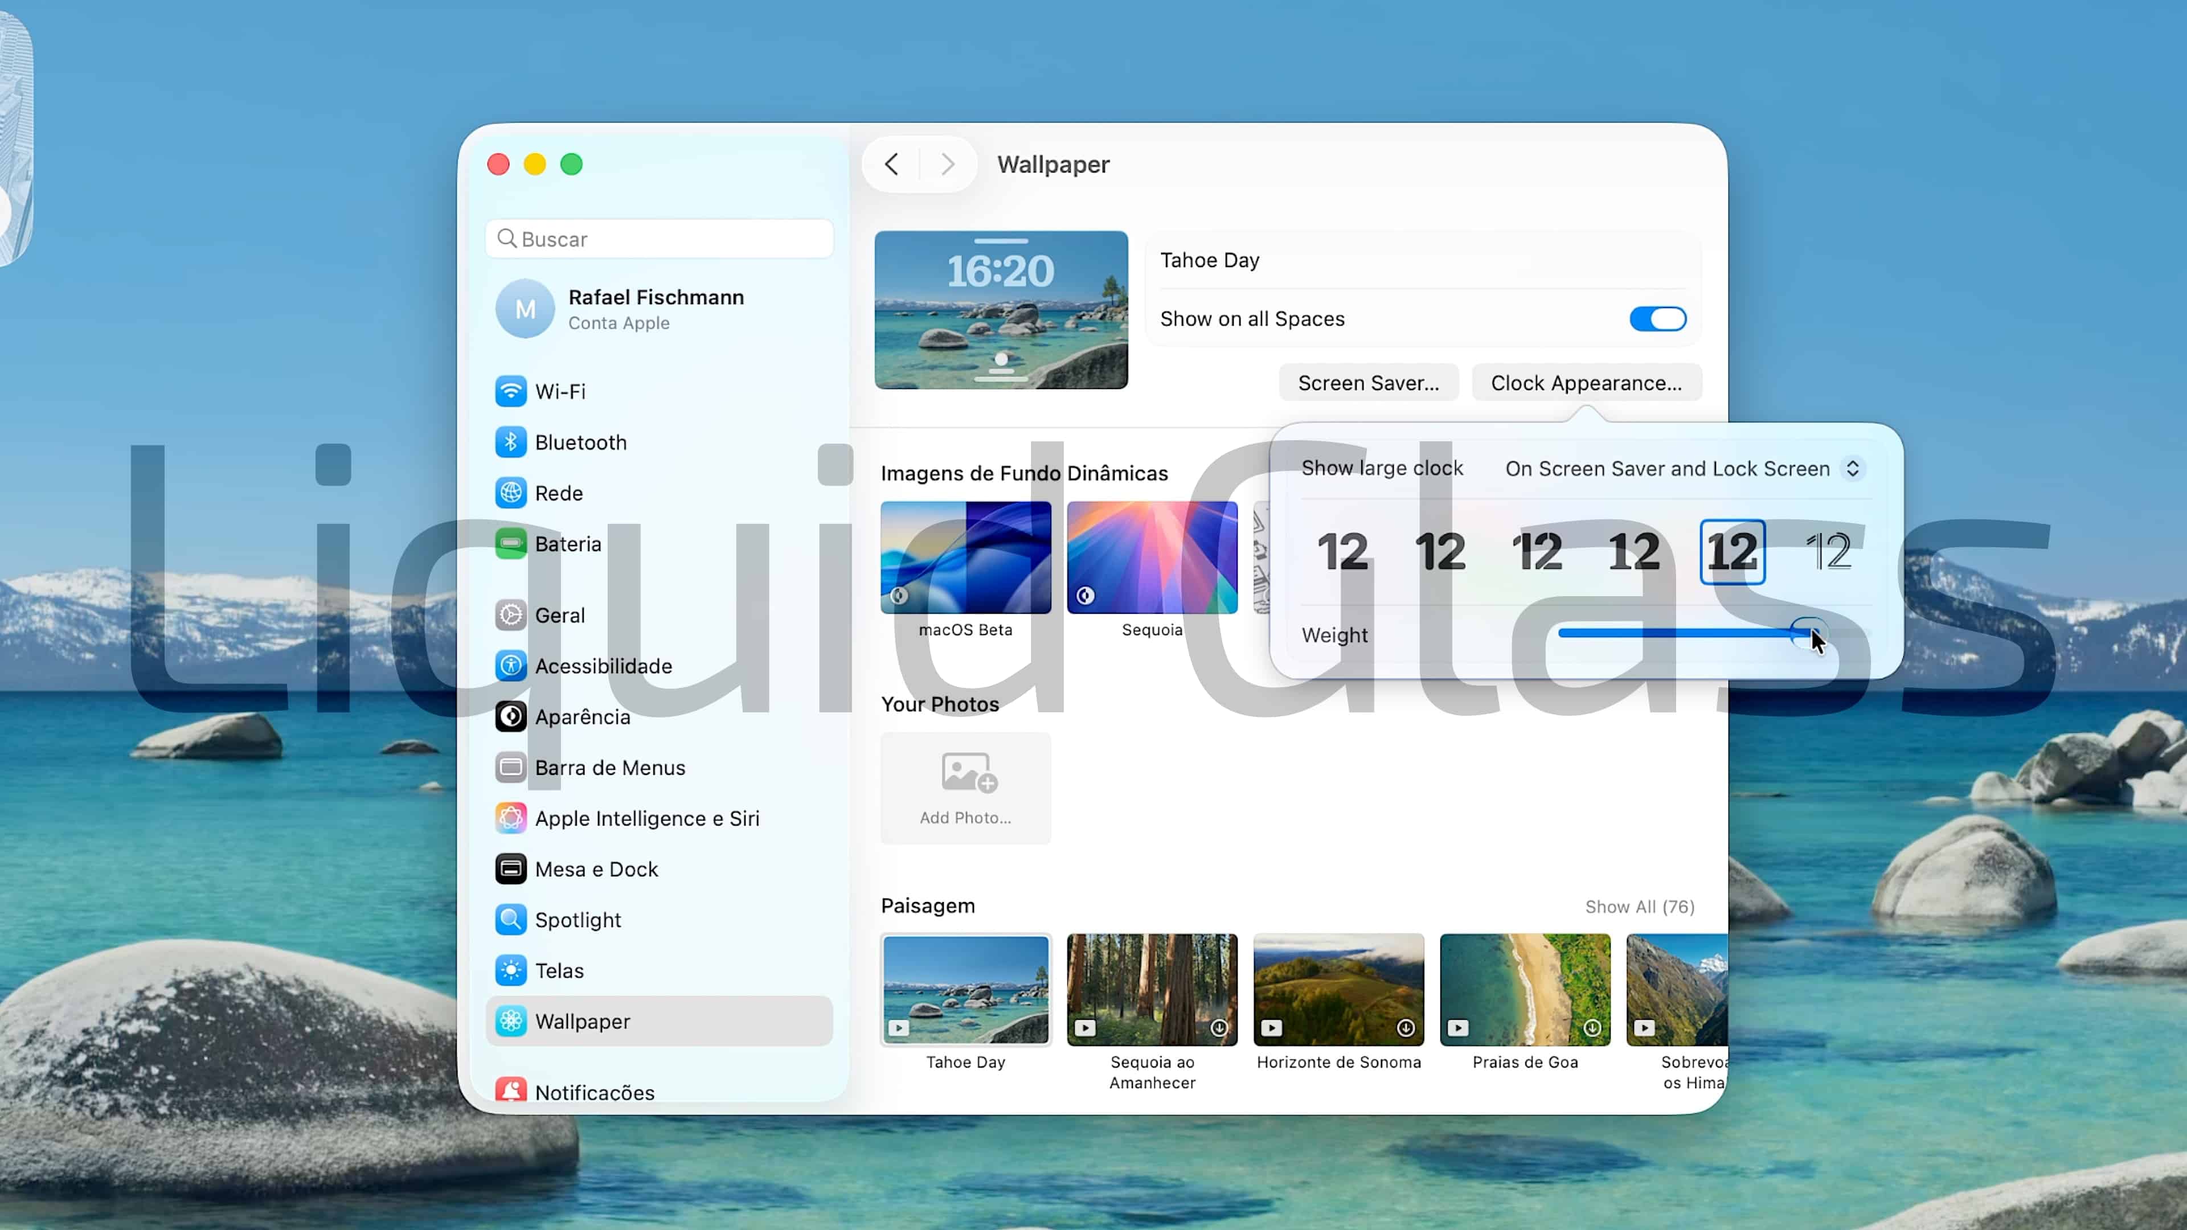Viewport: 2187px width, 1230px height.
Task: Open Wi-Fi settings in sidebar
Action: (x=659, y=391)
